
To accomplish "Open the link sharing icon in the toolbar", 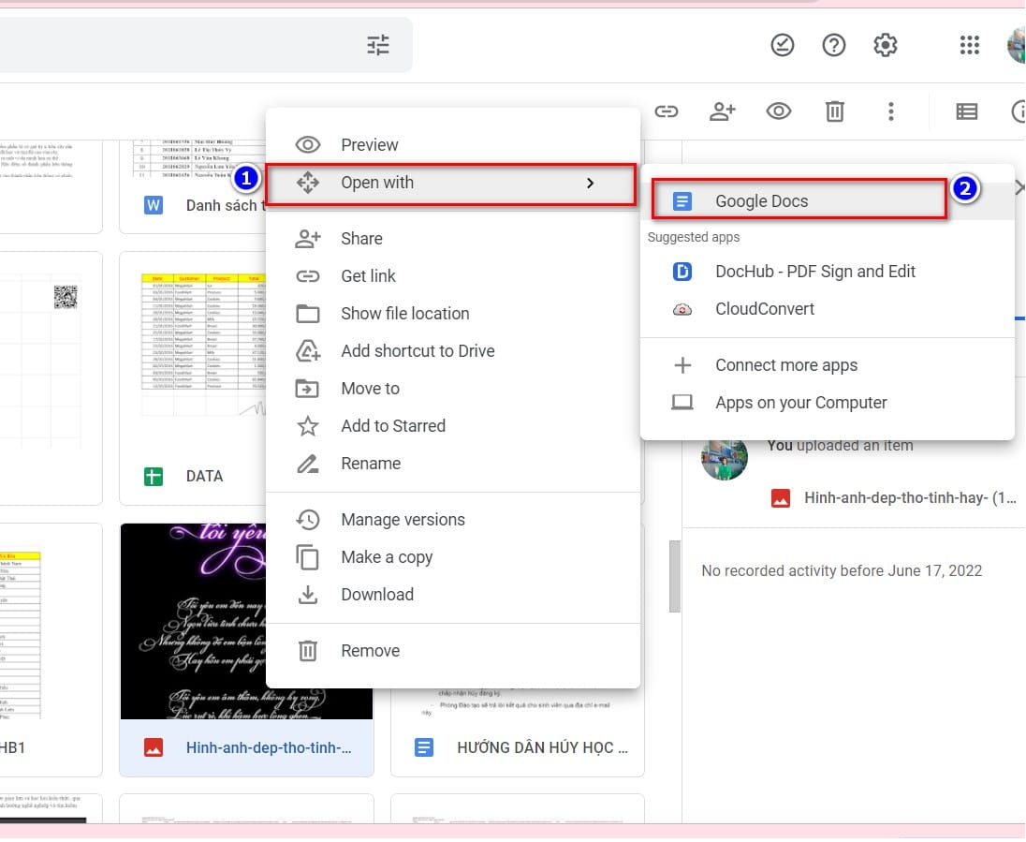I will coord(667,111).
